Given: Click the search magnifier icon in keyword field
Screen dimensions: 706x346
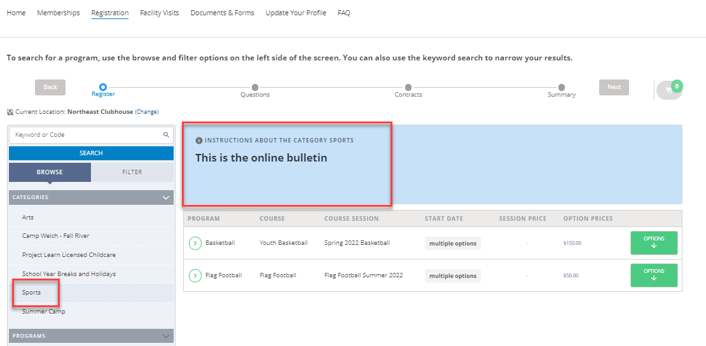Looking at the screenshot, I should (x=166, y=135).
